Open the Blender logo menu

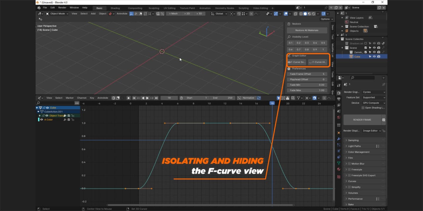(39, 8)
